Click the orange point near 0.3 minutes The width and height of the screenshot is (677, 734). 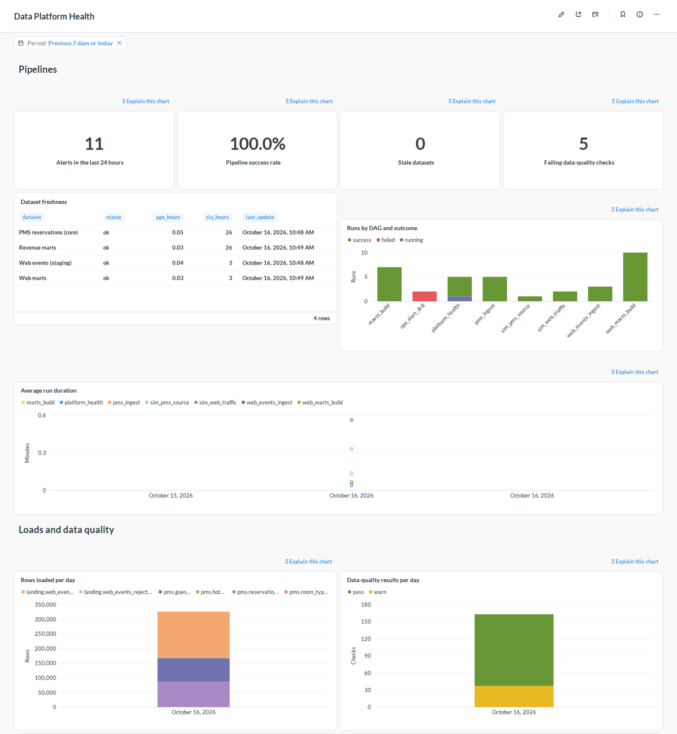click(x=351, y=449)
